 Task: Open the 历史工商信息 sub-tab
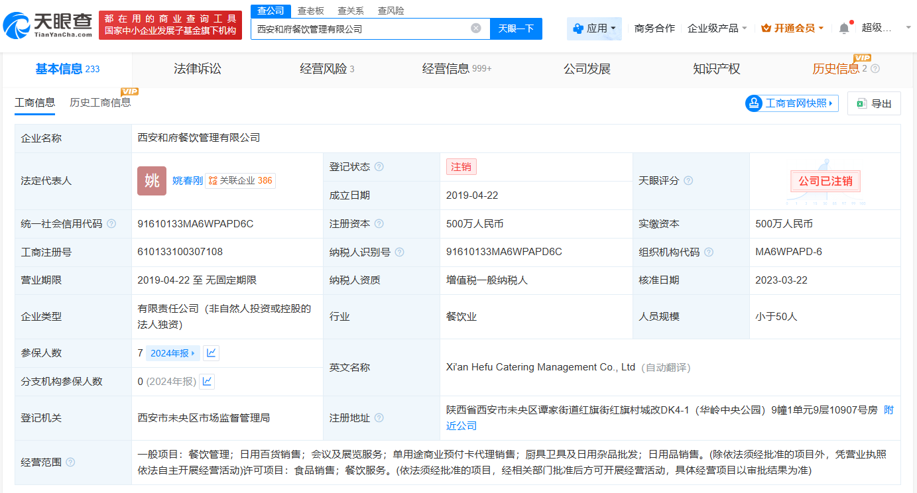pos(100,103)
